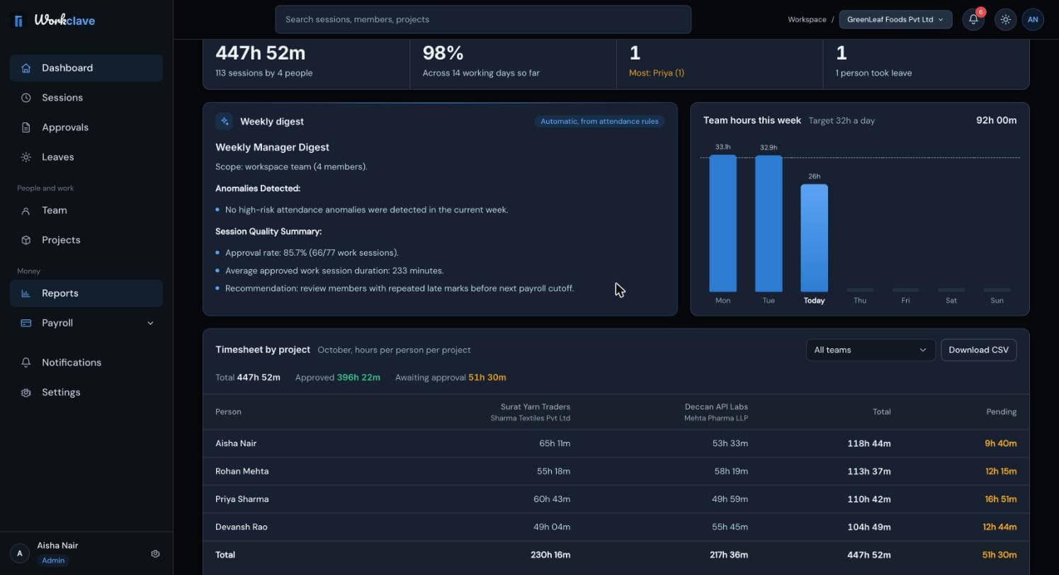Open the All teams filter dropdown
Image resolution: width=1059 pixels, height=575 pixels.
point(871,350)
